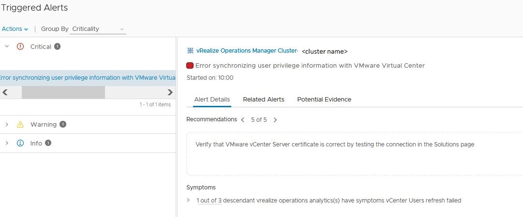This screenshot has height=217, width=523.
Task: Expand the Warning alerts group
Action: tap(7, 124)
